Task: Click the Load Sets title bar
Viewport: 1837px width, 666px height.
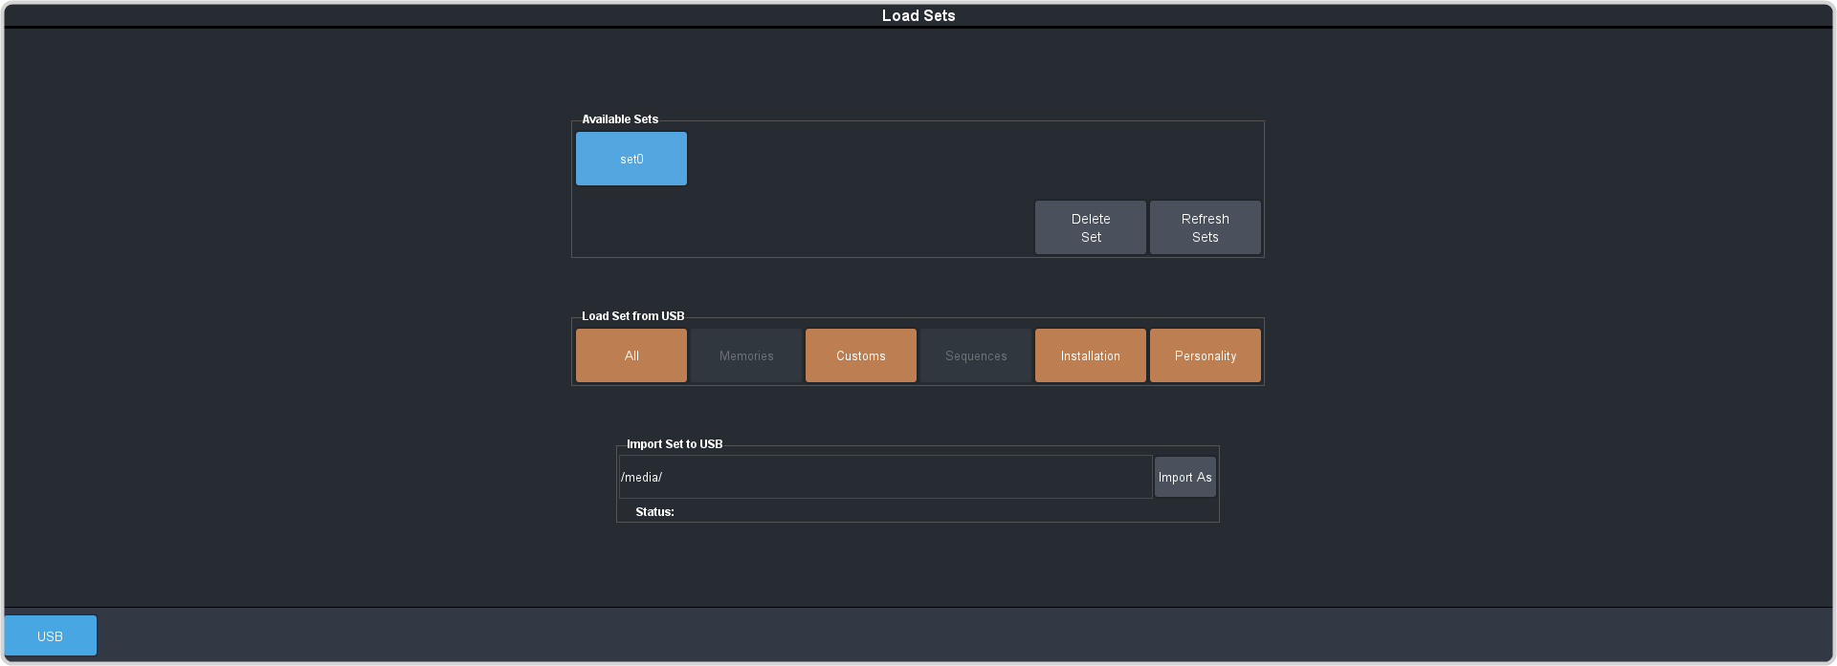Action: click(x=918, y=15)
